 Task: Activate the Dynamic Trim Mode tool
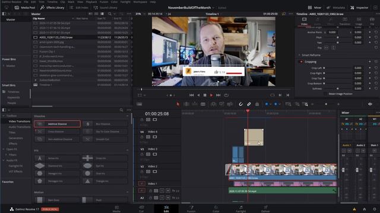pyautogui.click(x=195, y=104)
